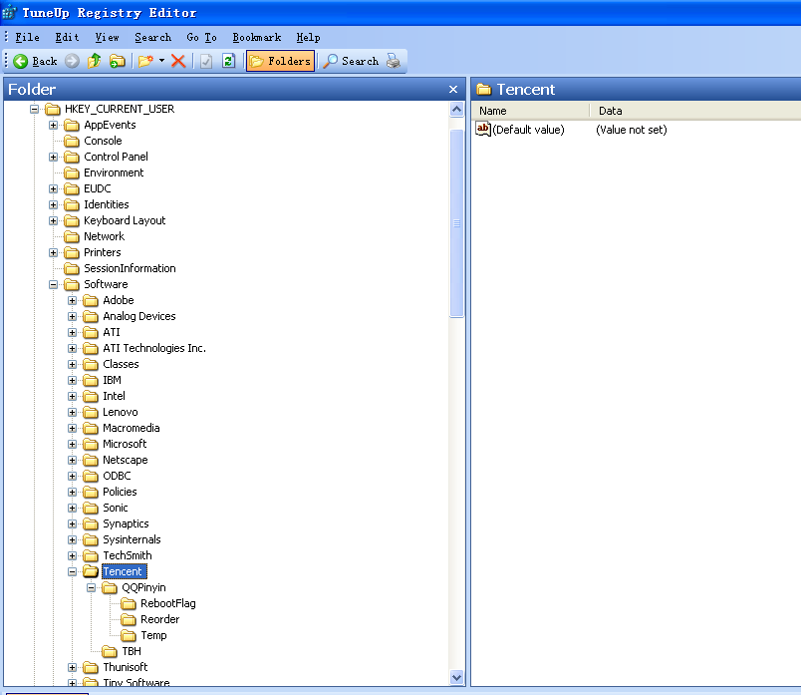801x695 pixels.
Task: Select the (Default value) string icon
Action: click(483, 129)
